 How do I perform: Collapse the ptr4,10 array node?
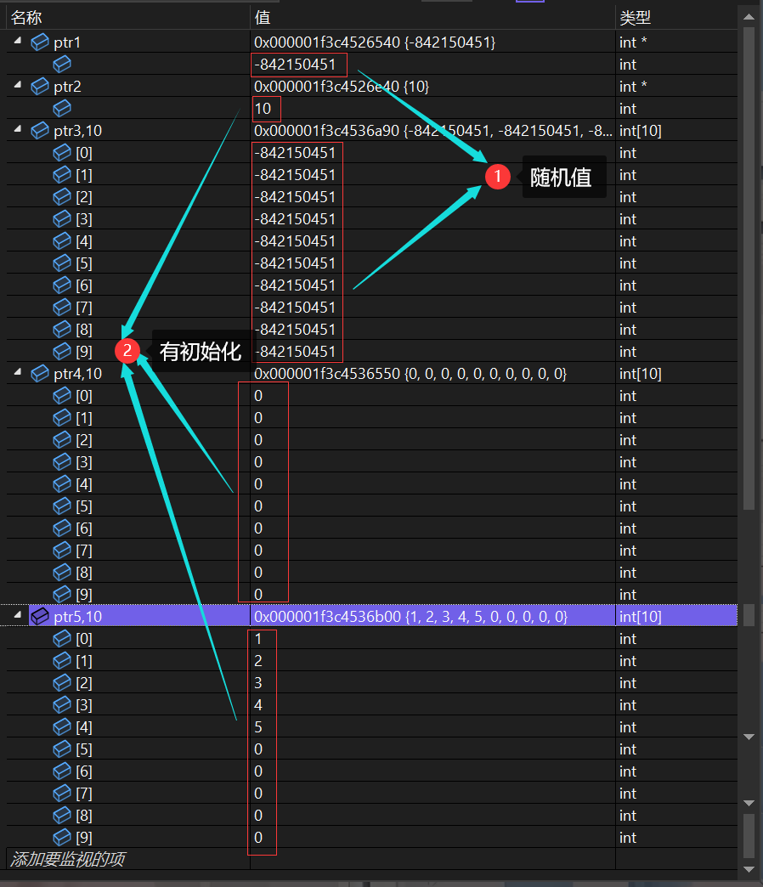(x=18, y=372)
